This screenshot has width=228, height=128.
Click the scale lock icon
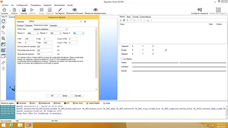pyautogui.click(x=166, y=50)
